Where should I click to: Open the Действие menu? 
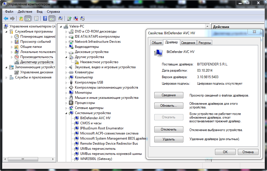(25, 12)
